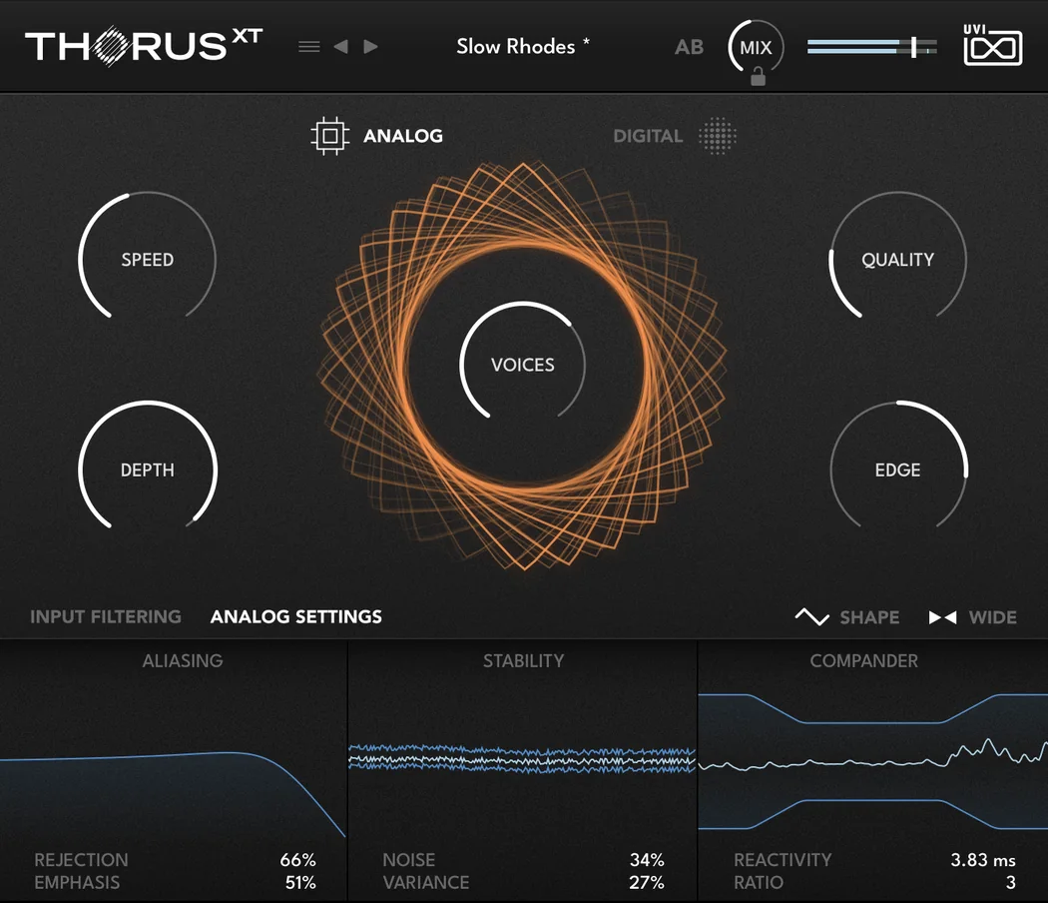The image size is (1048, 903).
Task: Click the QUALITY knob
Action: [897, 259]
